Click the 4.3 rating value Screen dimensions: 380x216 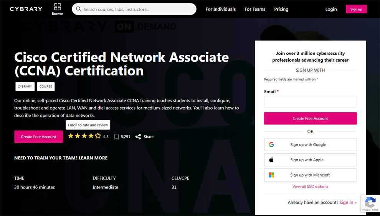click(x=106, y=137)
